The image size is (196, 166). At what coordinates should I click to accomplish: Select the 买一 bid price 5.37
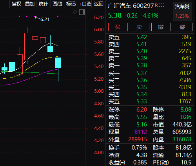coord(142,73)
